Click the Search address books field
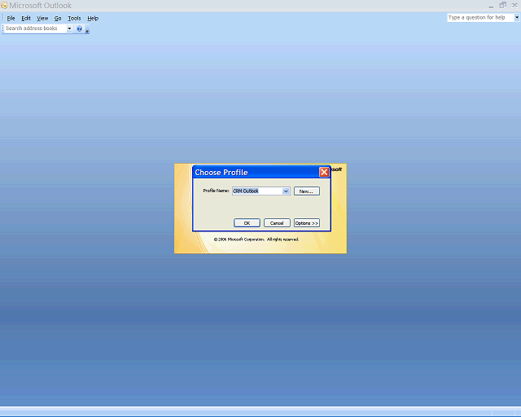The image size is (521, 417). 36,29
